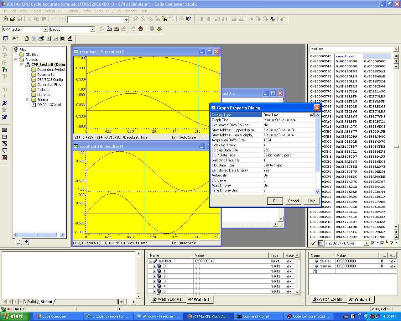Uncheck the middle checkbox in the memory pane footer
This screenshot has width=401, height=321.
pyautogui.click(x=382, y=243)
